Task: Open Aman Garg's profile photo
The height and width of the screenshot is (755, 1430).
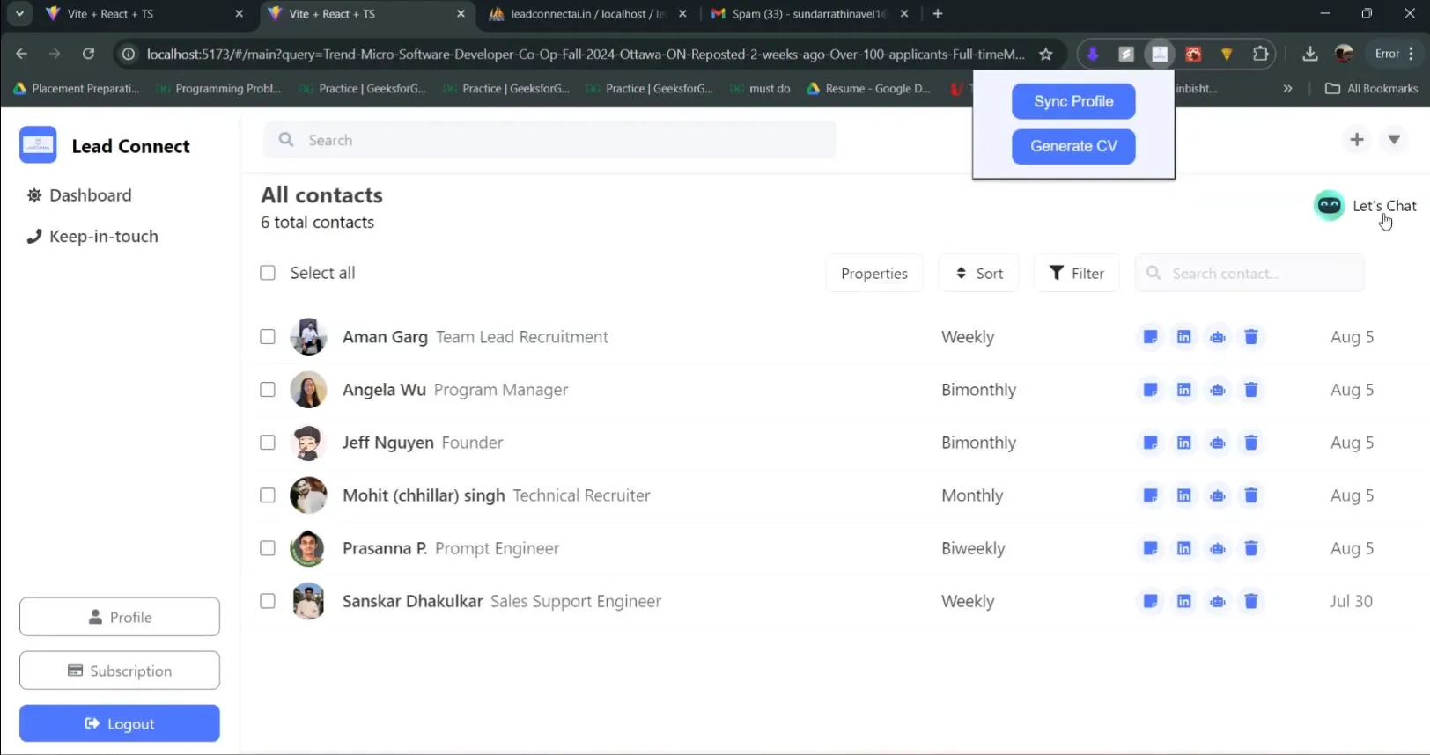Action: coord(308,337)
